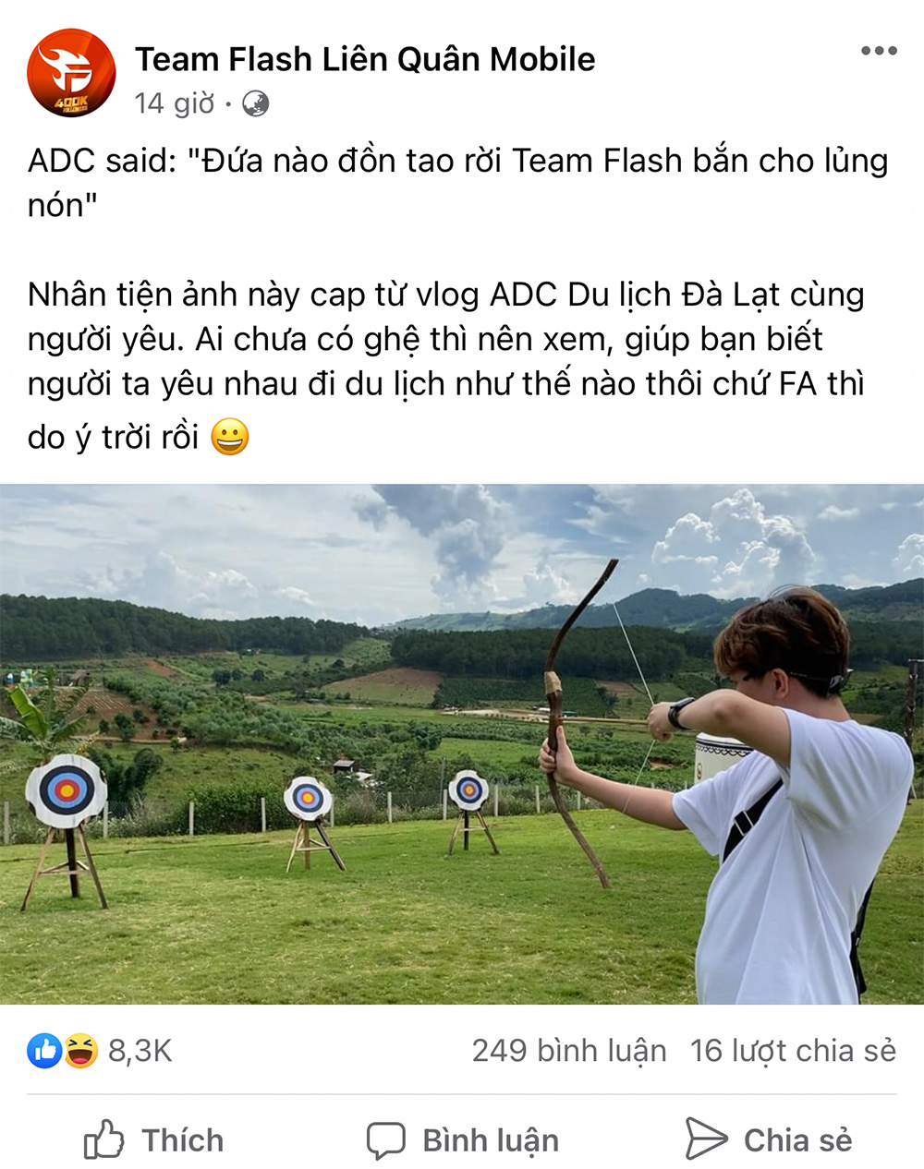
Task: Open the archery photo in full view
Action: click(x=462, y=744)
